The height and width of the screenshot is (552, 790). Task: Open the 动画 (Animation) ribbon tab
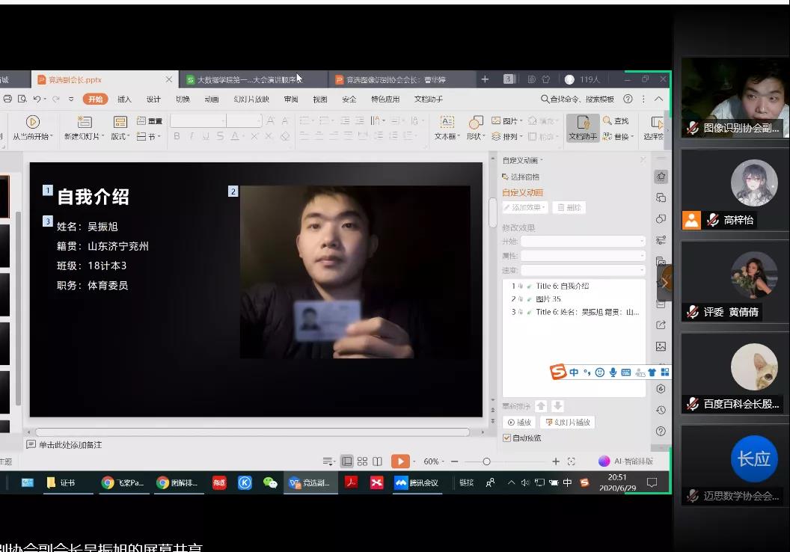(212, 99)
